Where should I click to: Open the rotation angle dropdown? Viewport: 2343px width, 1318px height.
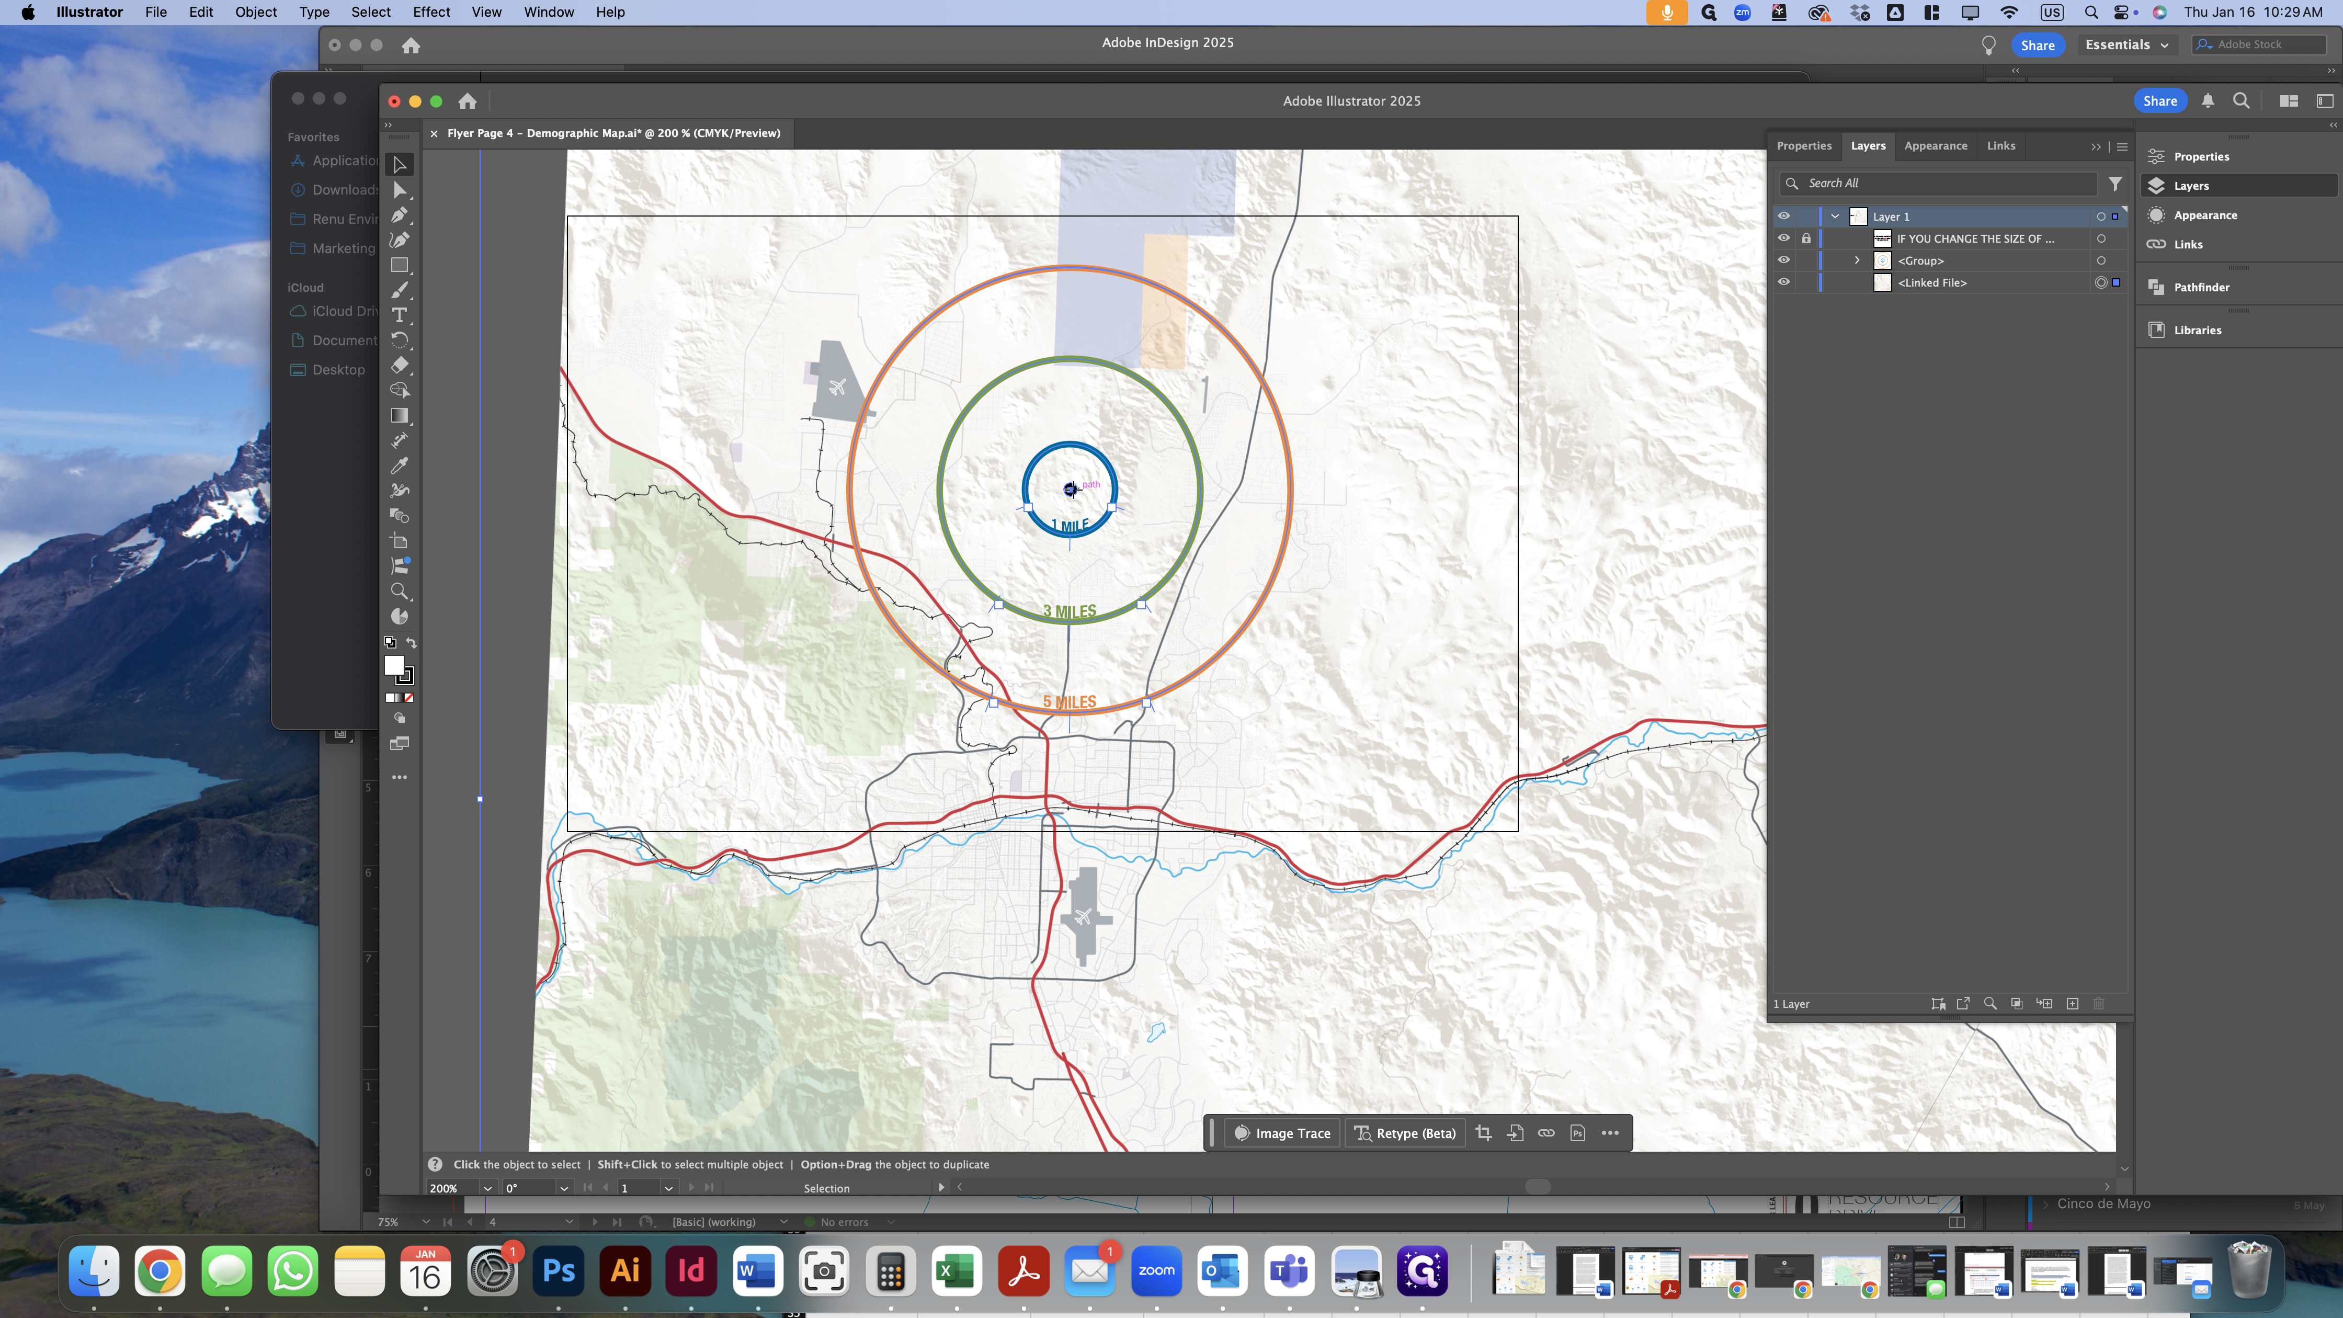tap(564, 1188)
